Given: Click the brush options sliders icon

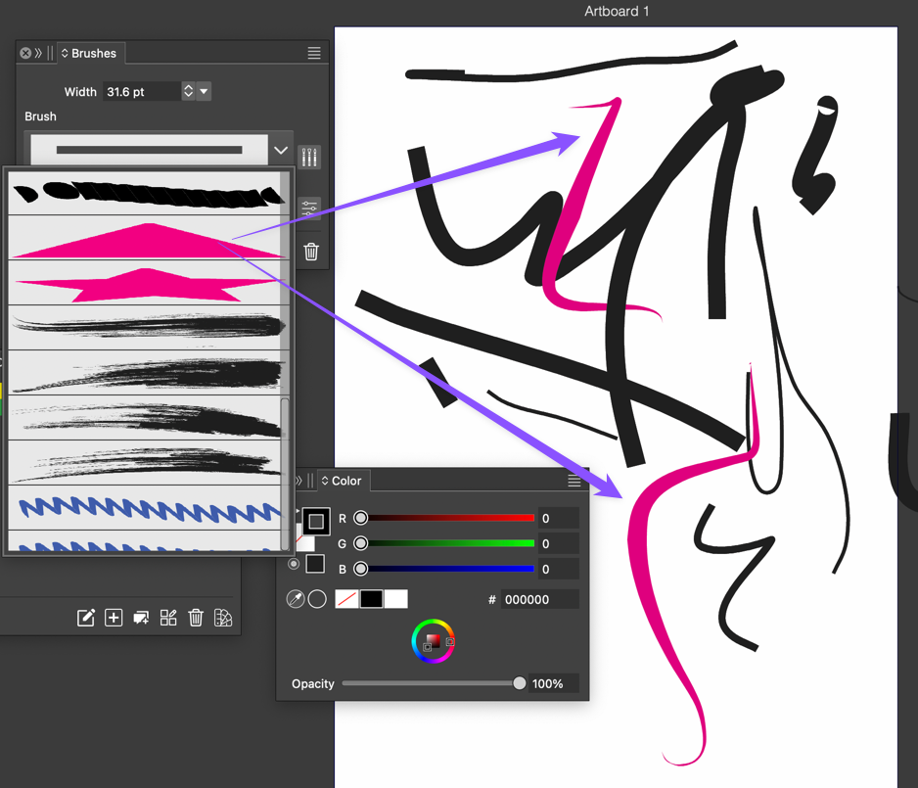Looking at the screenshot, I should pyautogui.click(x=309, y=208).
